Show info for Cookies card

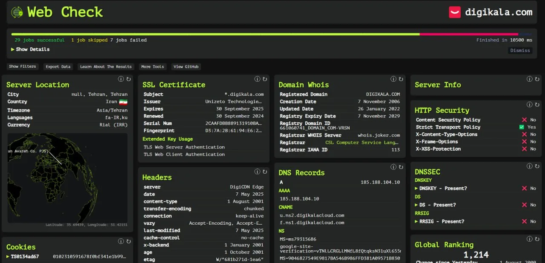coord(121,241)
